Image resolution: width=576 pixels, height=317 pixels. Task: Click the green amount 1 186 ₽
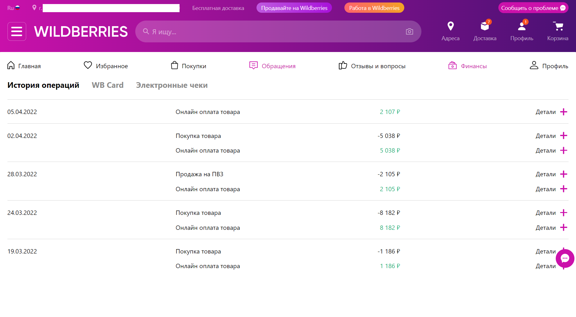390,266
